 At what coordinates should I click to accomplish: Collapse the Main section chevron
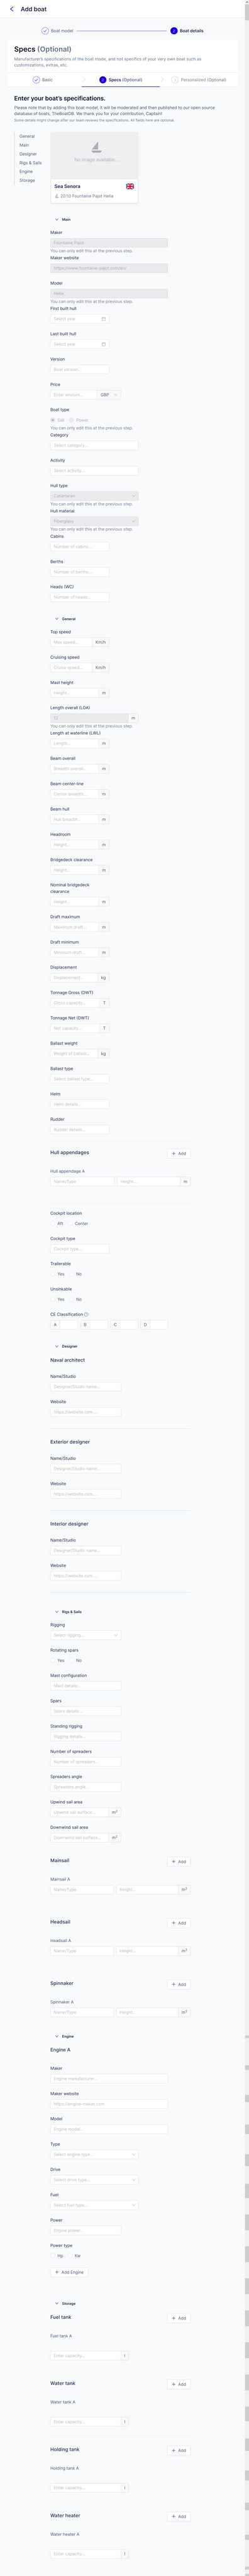(57, 219)
